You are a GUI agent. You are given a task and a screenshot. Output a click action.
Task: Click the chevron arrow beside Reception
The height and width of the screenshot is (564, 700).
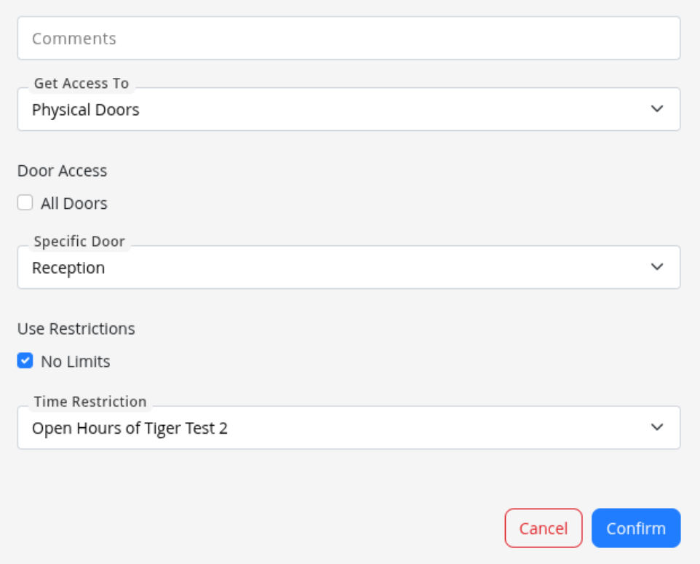point(657,267)
